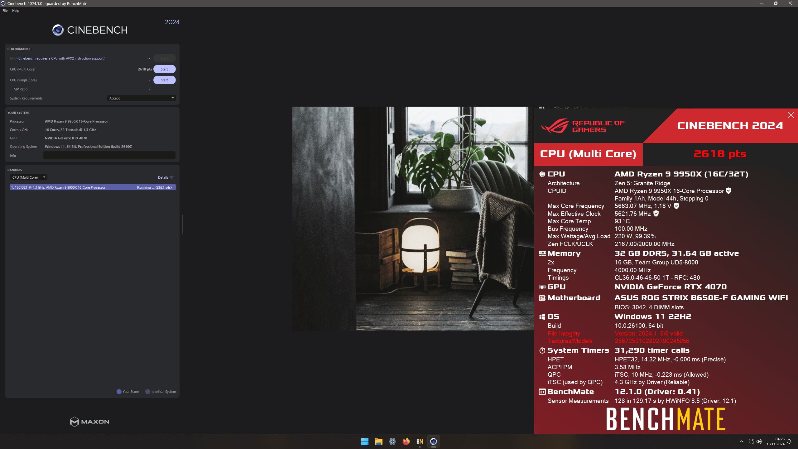Start the CPU (Single Core) benchmark
The width and height of the screenshot is (798, 449).
pyautogui.click(x=164, y=80)
